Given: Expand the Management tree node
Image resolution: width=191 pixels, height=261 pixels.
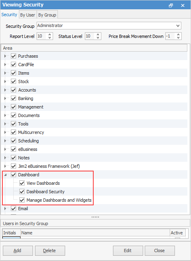Looking at the screenshot, I should pos(5,107).
